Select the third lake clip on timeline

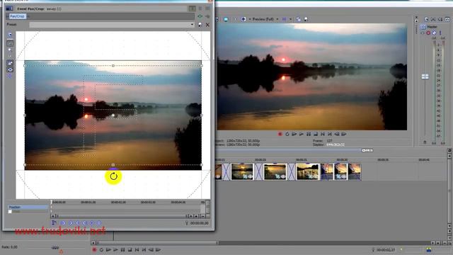308,171
